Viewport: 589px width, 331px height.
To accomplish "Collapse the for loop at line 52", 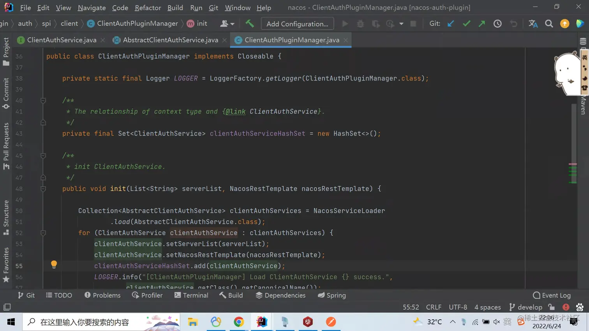I will (x=43, y=233).
